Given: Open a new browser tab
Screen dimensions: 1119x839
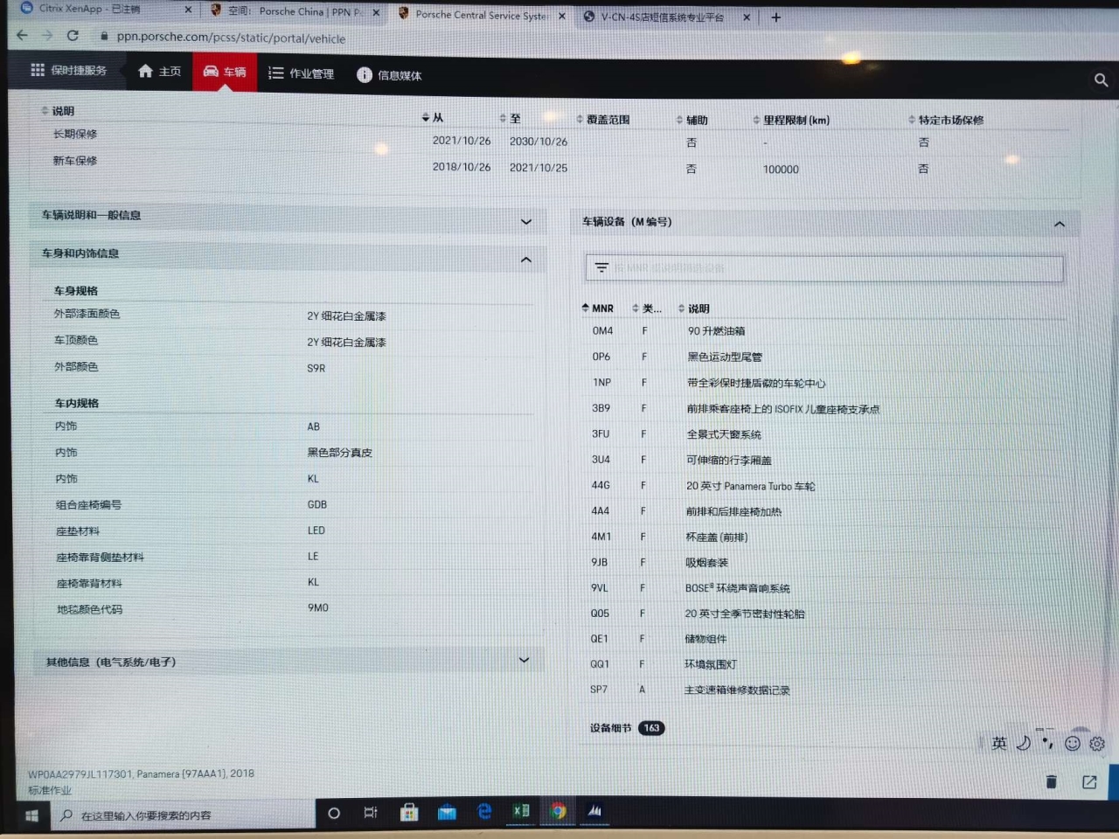Looking at the screenshot, I should coord(775,17).
